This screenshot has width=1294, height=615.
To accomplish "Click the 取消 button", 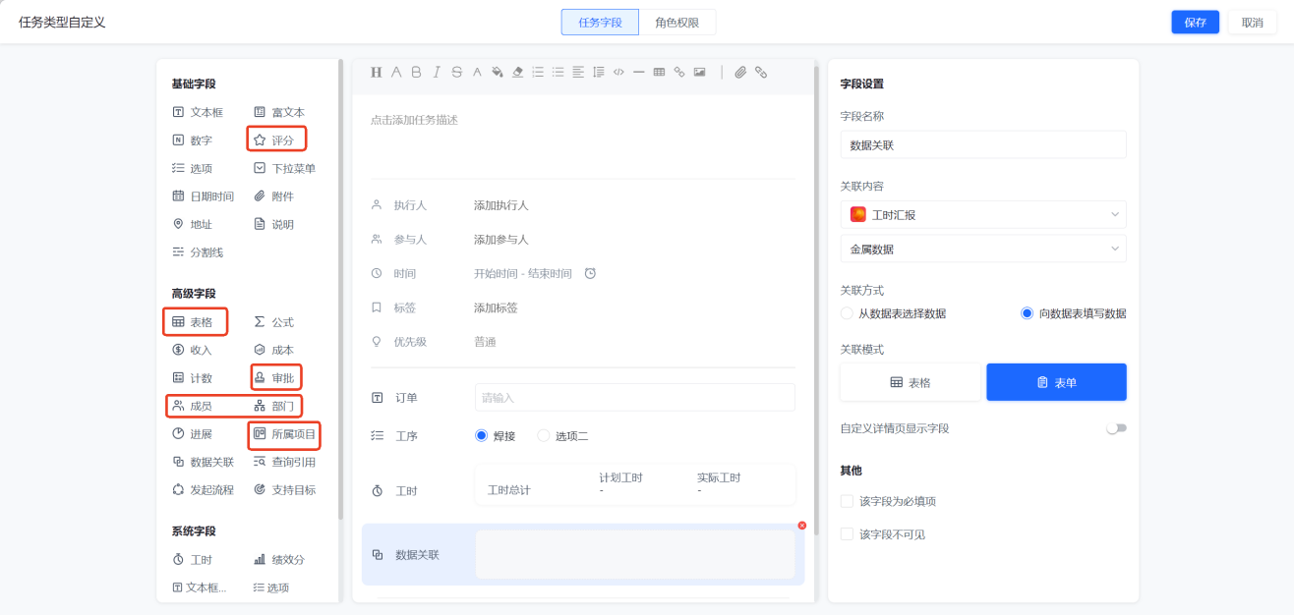I will [x=1253, y=23].
